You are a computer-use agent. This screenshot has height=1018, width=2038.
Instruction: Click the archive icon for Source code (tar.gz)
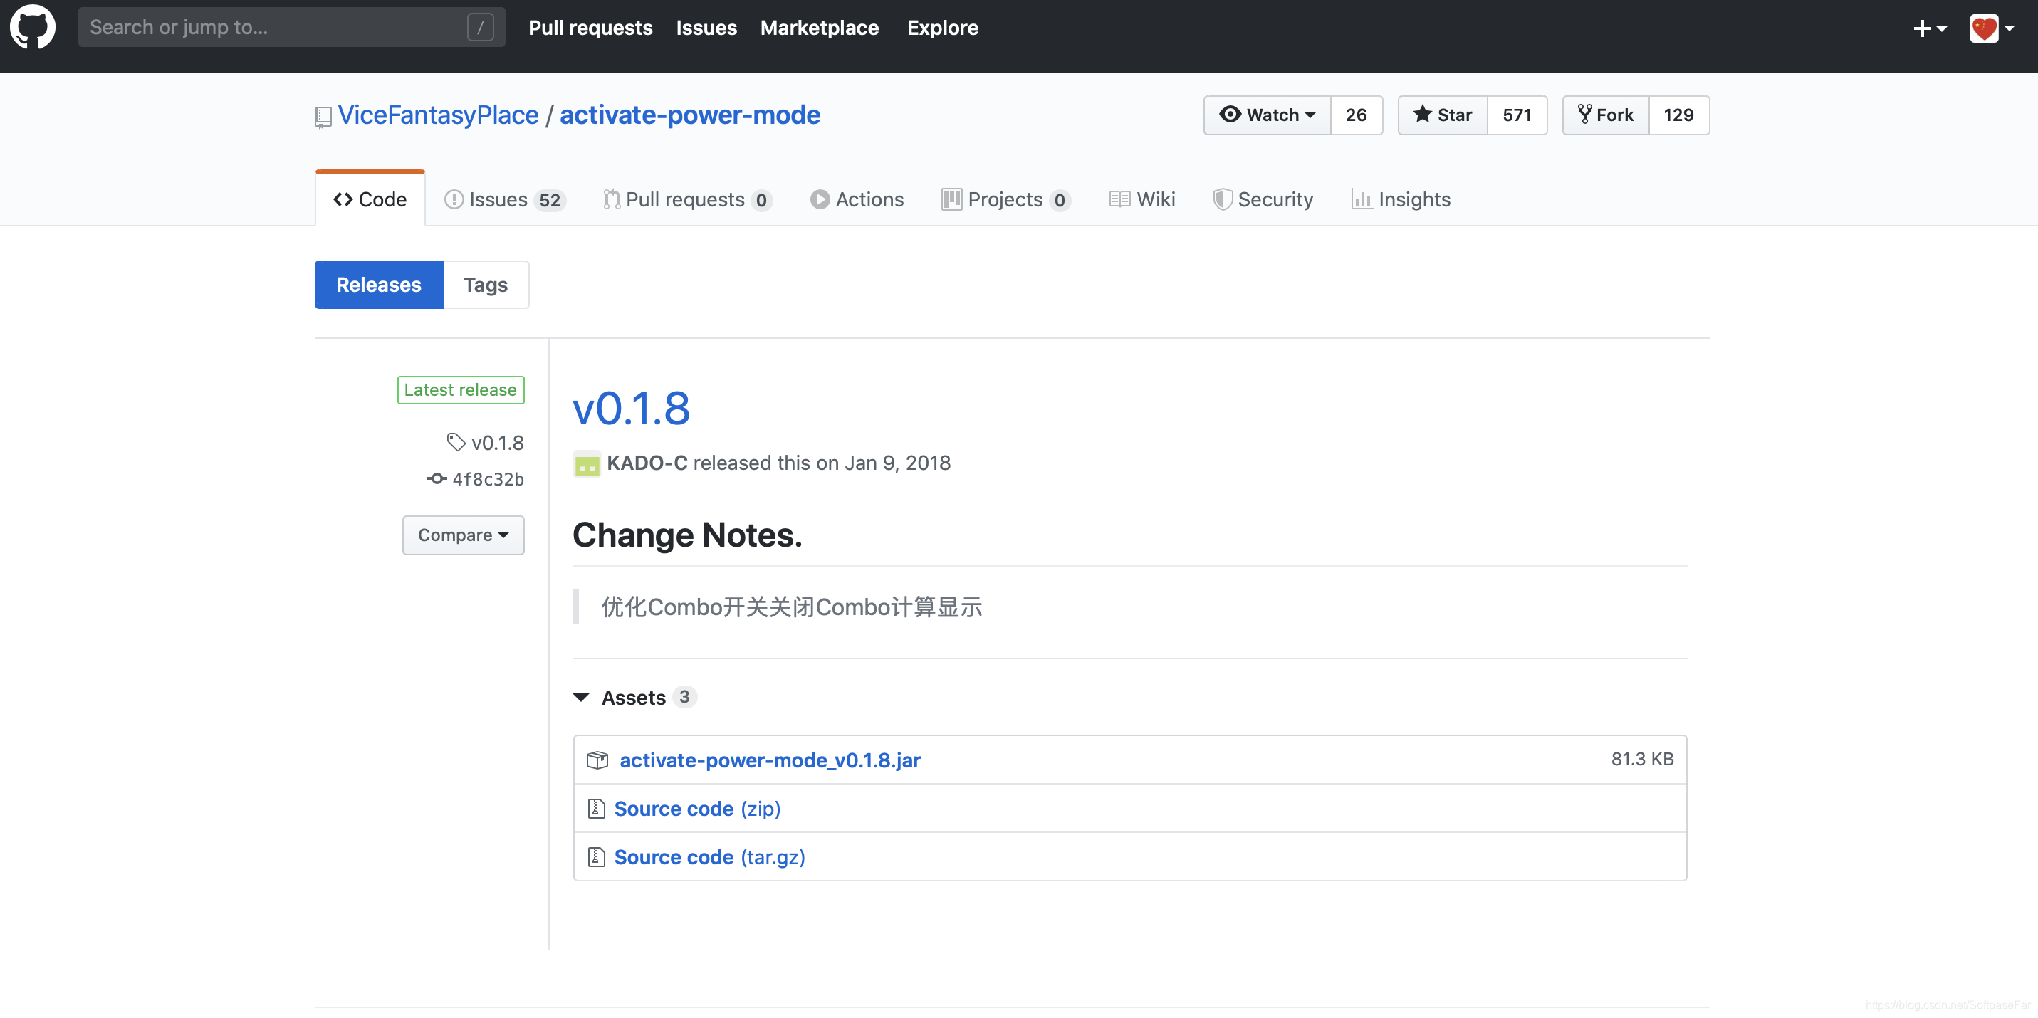coord(597,856)
